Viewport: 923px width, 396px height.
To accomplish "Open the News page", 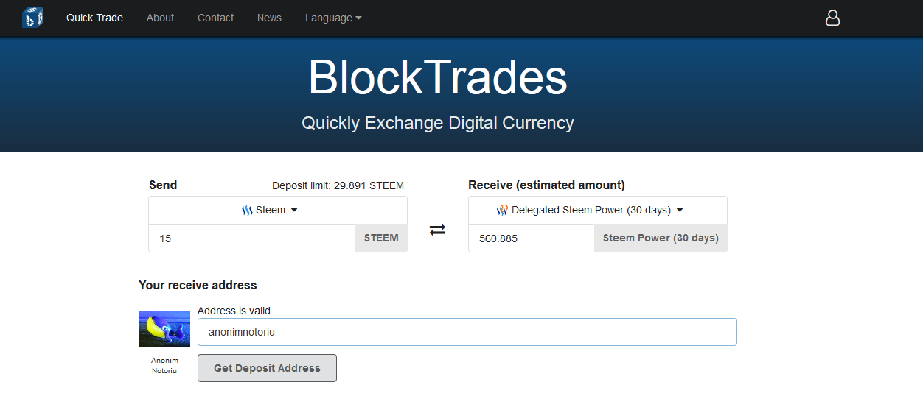I will [x=269, y=18].
